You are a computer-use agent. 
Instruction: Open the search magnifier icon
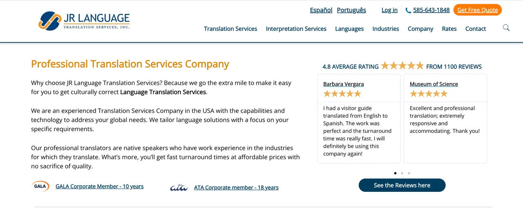(x=506, y=28)
